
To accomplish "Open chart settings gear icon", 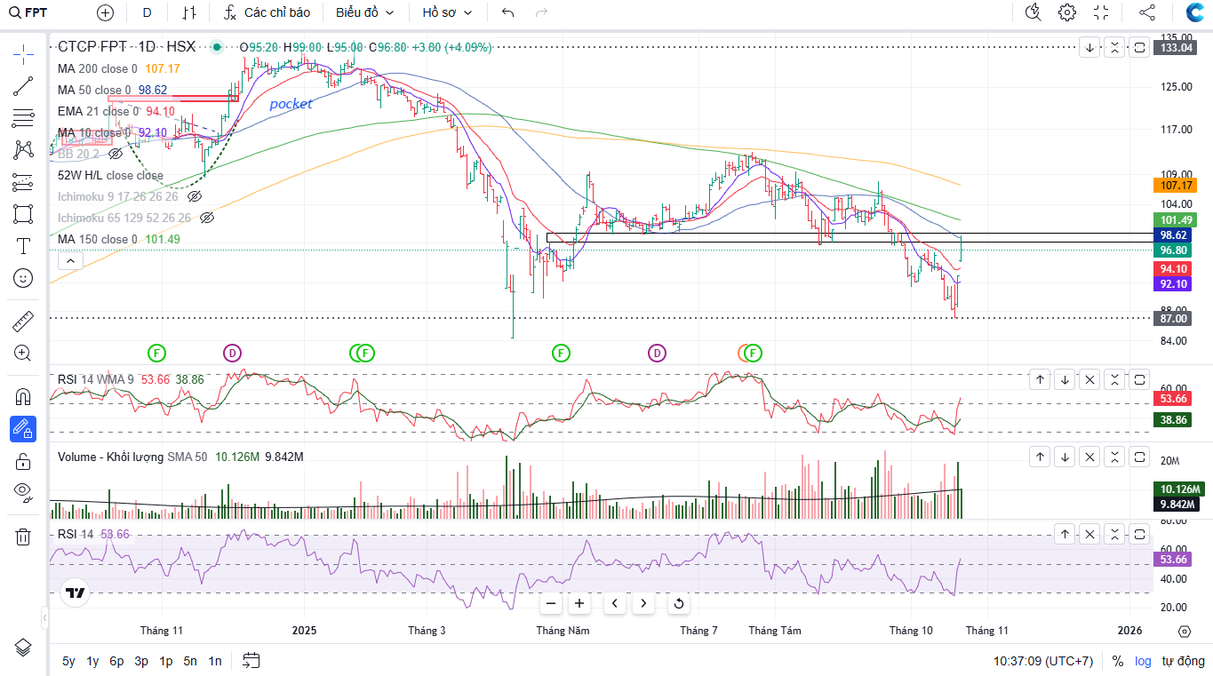I will coord(1067,12).
